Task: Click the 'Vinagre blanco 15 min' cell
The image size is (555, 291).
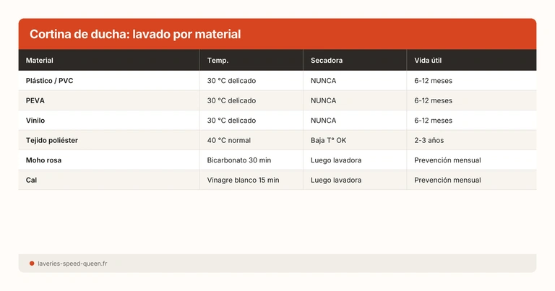Action: [243, 180]
